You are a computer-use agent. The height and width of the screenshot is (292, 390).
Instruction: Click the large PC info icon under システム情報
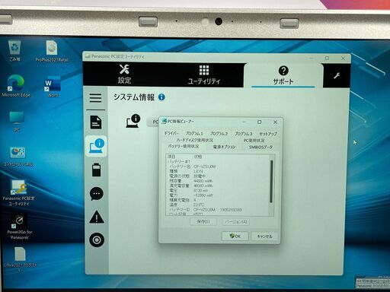tap(133, 121)
